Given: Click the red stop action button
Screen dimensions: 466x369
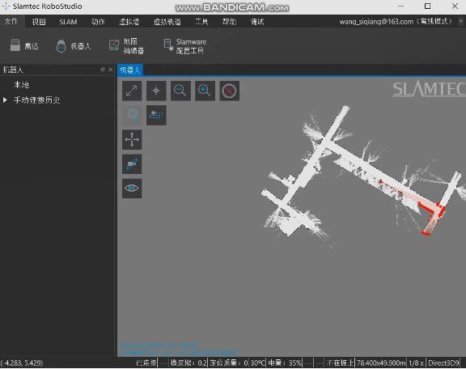Looking at the screenshot, I should pos(229,91).
